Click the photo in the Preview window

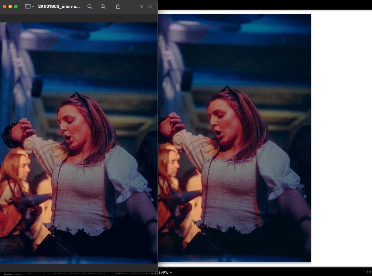[79, 143]
